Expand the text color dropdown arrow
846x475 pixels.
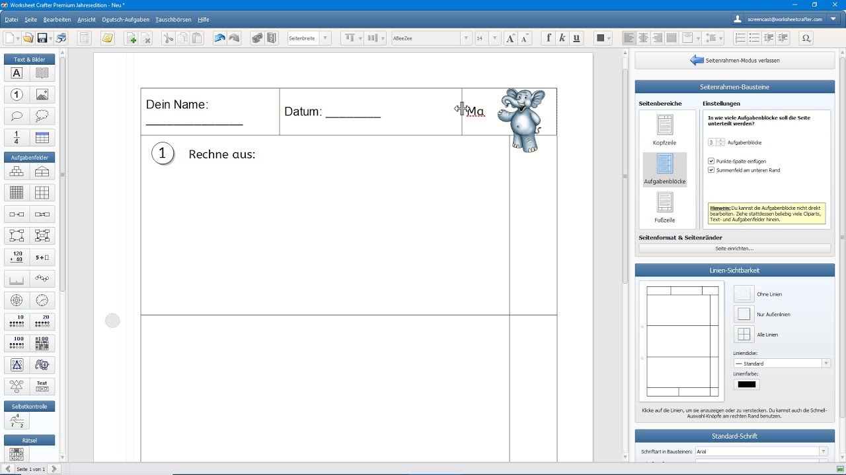609,38
